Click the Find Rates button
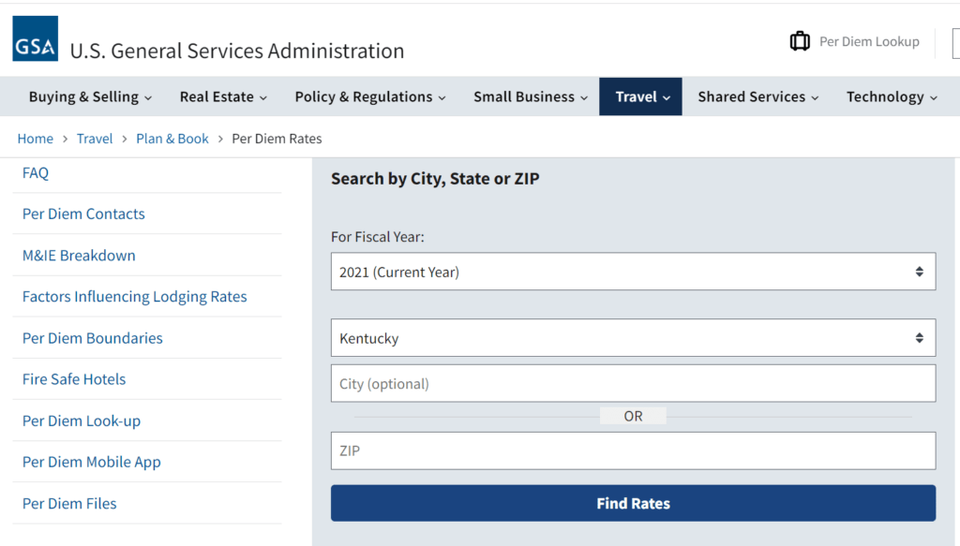 coord(633,503)
